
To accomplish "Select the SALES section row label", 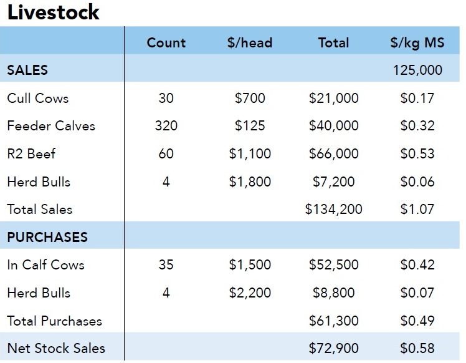I will point(27,70).
